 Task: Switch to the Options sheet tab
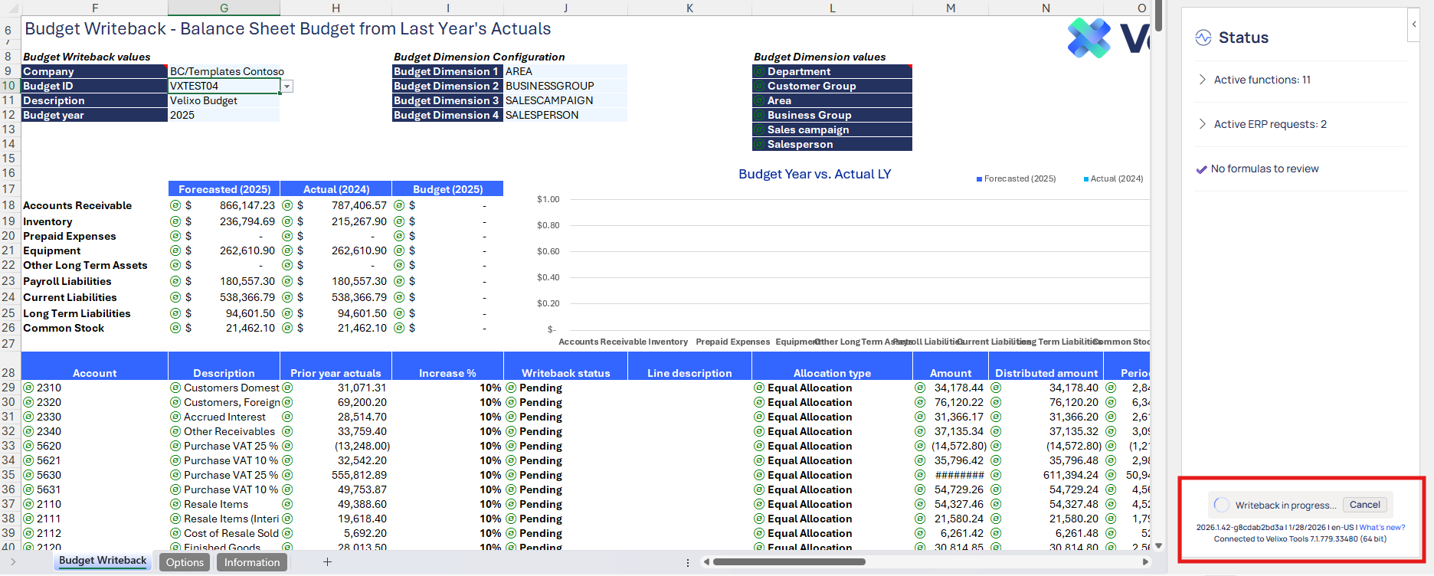185,562
